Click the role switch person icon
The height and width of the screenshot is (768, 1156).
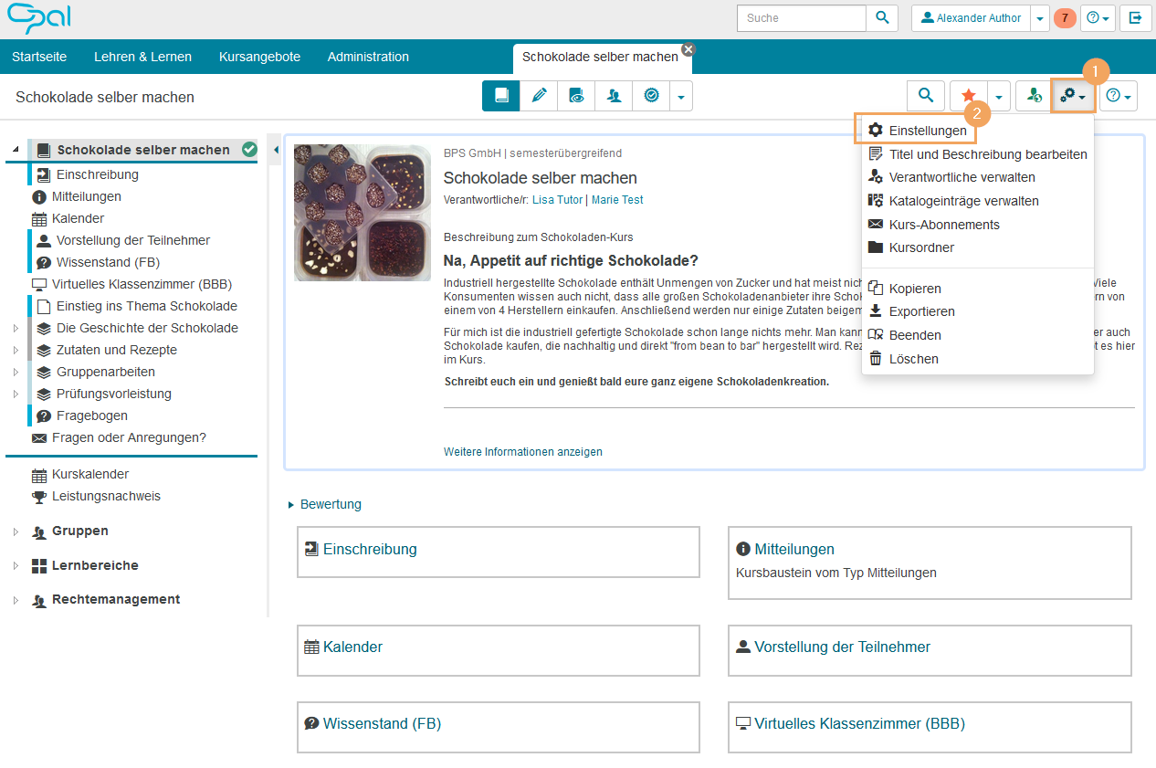[x=1033, y=95]
